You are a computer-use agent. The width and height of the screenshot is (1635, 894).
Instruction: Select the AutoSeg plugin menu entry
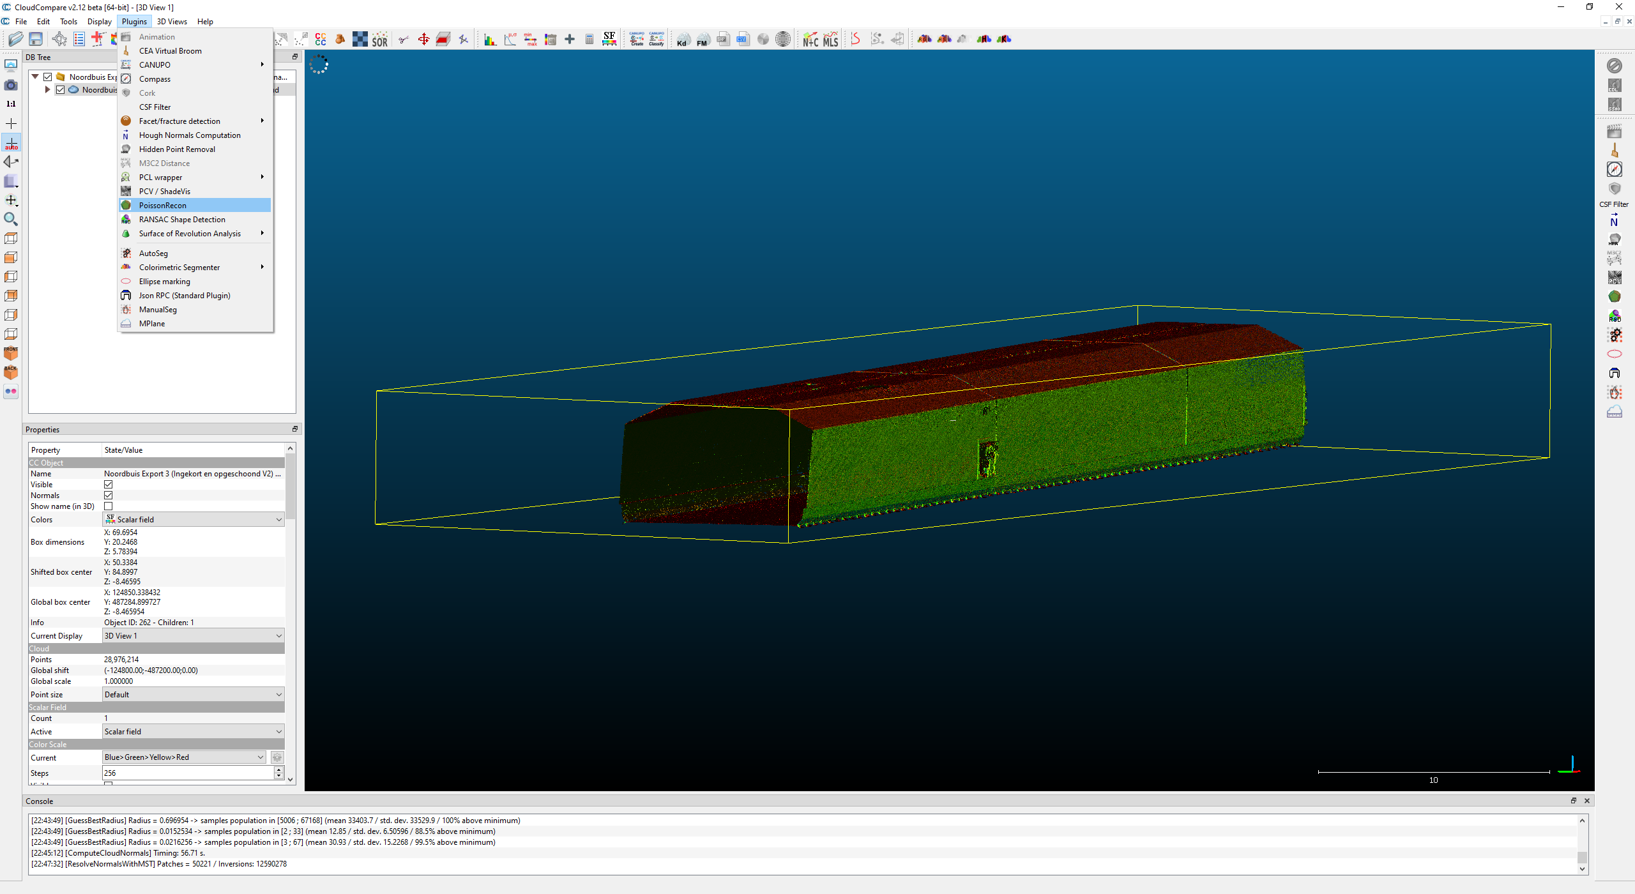(195, 254)
